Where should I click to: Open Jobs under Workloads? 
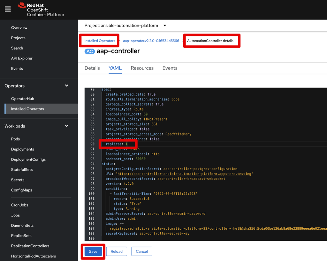click(x=15, y=215)
